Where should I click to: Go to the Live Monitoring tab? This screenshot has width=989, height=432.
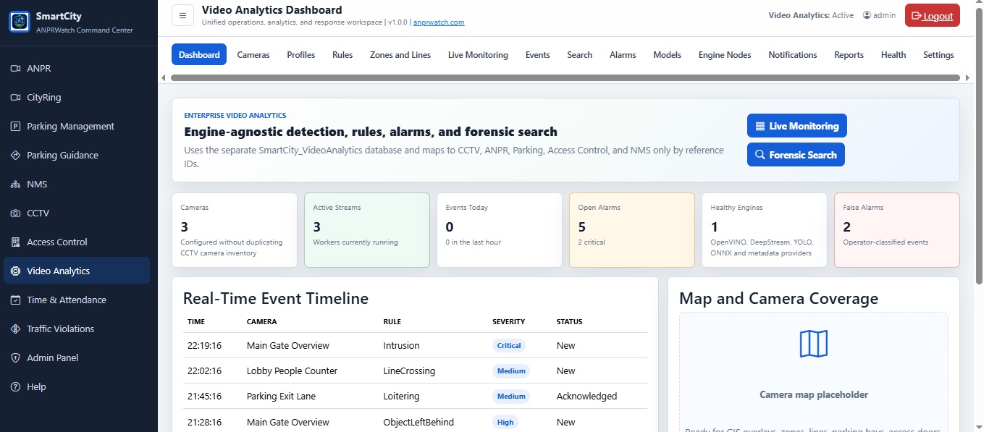pos(478,55)
